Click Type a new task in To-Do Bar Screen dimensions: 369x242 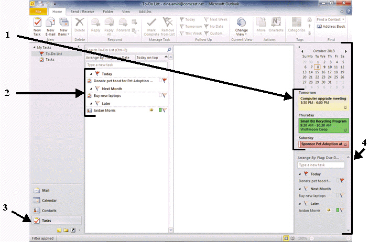(321, 165)
